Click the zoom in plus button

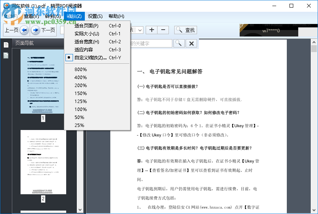(152, 30)
